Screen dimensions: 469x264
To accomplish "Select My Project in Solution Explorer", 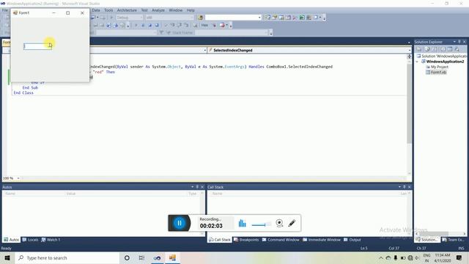I will click(x=437, y=67).
